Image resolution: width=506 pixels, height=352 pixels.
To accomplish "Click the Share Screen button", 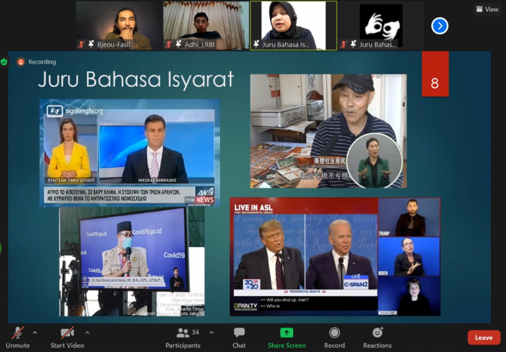I will click(287, 337).
